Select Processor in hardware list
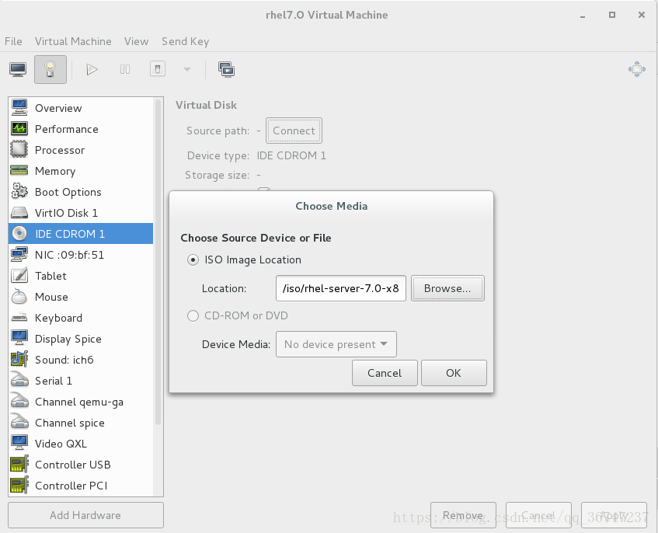Image resolution: width=658 pixels, height=533 pixels. (81, 150)
